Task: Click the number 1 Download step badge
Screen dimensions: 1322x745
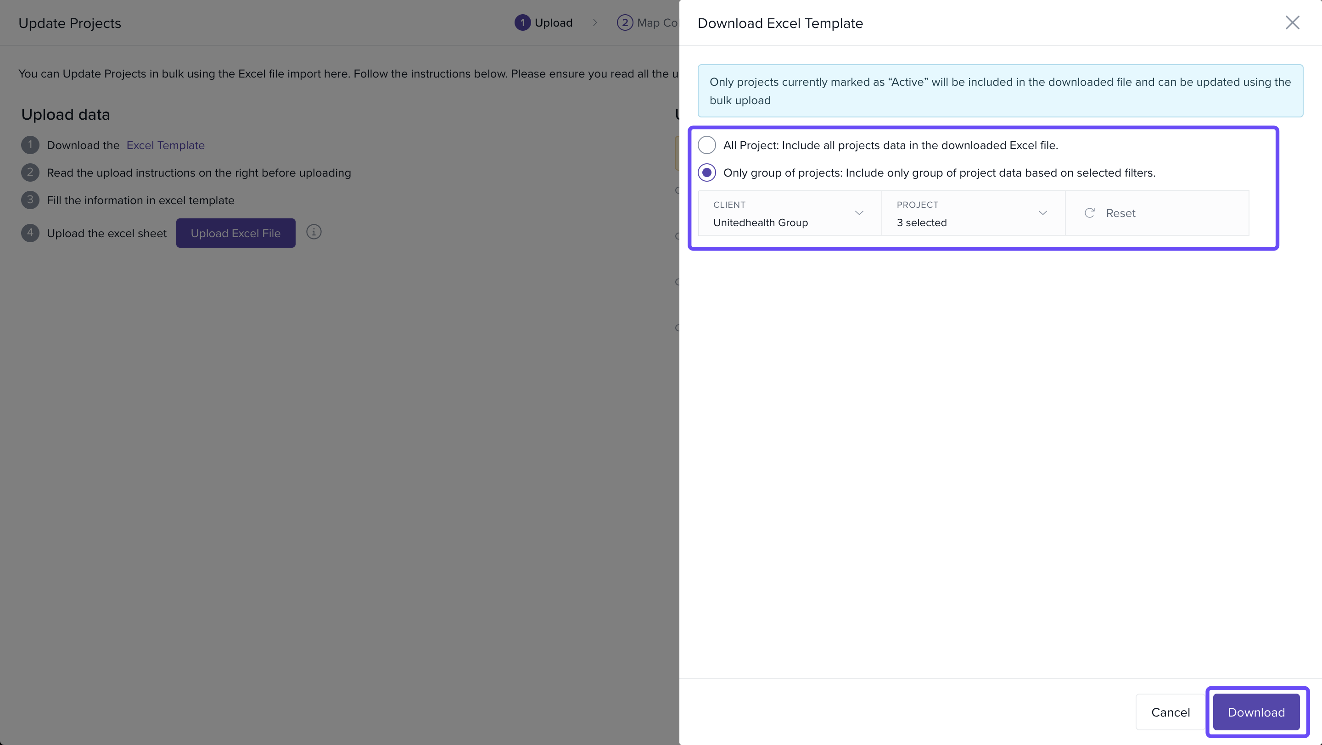Action: [x=30, y=145]
